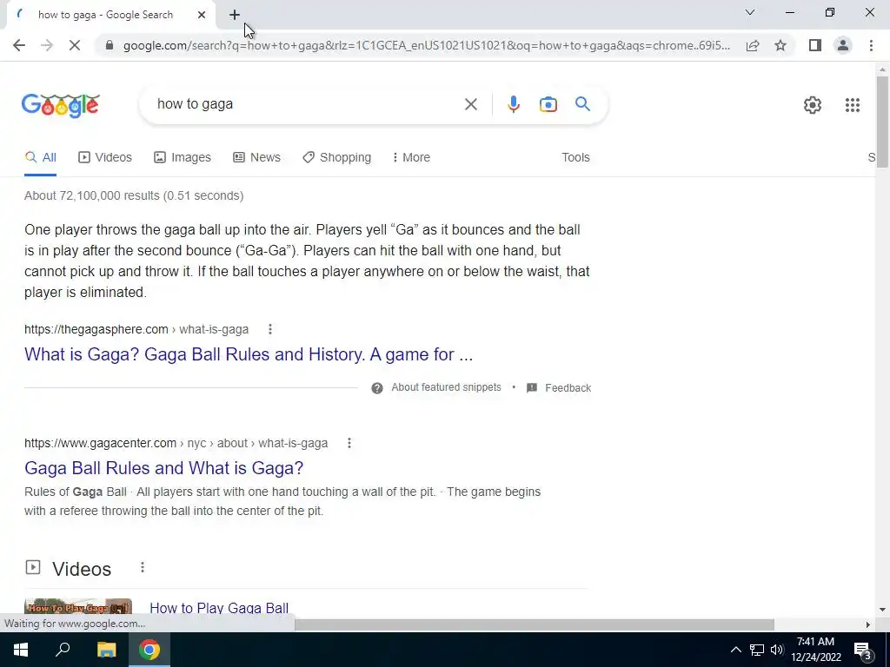Start voice search with the microphone icon
The width and height of the screenshot is (890, 667).
(513, 104)
